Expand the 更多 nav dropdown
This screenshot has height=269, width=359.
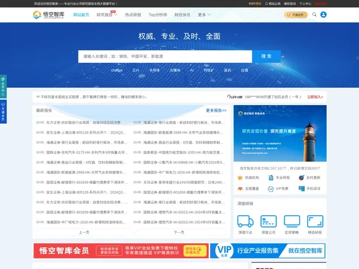tap(204, 15)
